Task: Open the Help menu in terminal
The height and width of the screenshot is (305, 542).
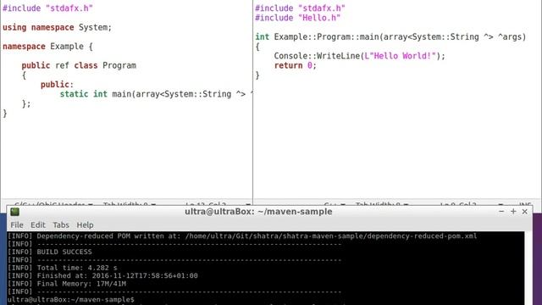Action: pyautogui.click(x=85, y=225)
